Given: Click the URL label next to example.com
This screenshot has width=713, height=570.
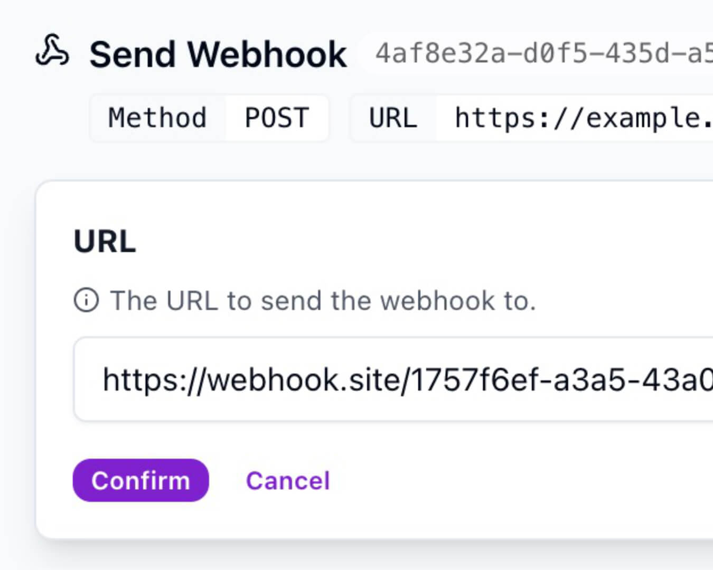Looking at the screenshot, I should [393, 118].
